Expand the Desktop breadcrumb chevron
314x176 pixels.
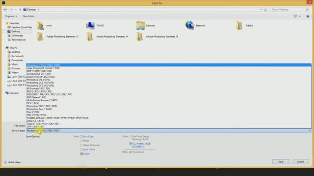pyautogui.click(x=38, y=10)
